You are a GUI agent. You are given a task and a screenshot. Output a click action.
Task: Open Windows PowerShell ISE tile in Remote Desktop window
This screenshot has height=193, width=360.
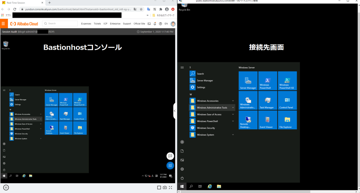[287, 81]
